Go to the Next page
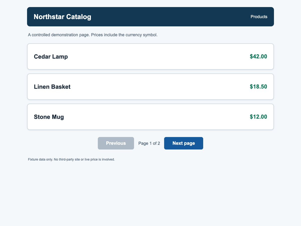 [x=184, y=143]
